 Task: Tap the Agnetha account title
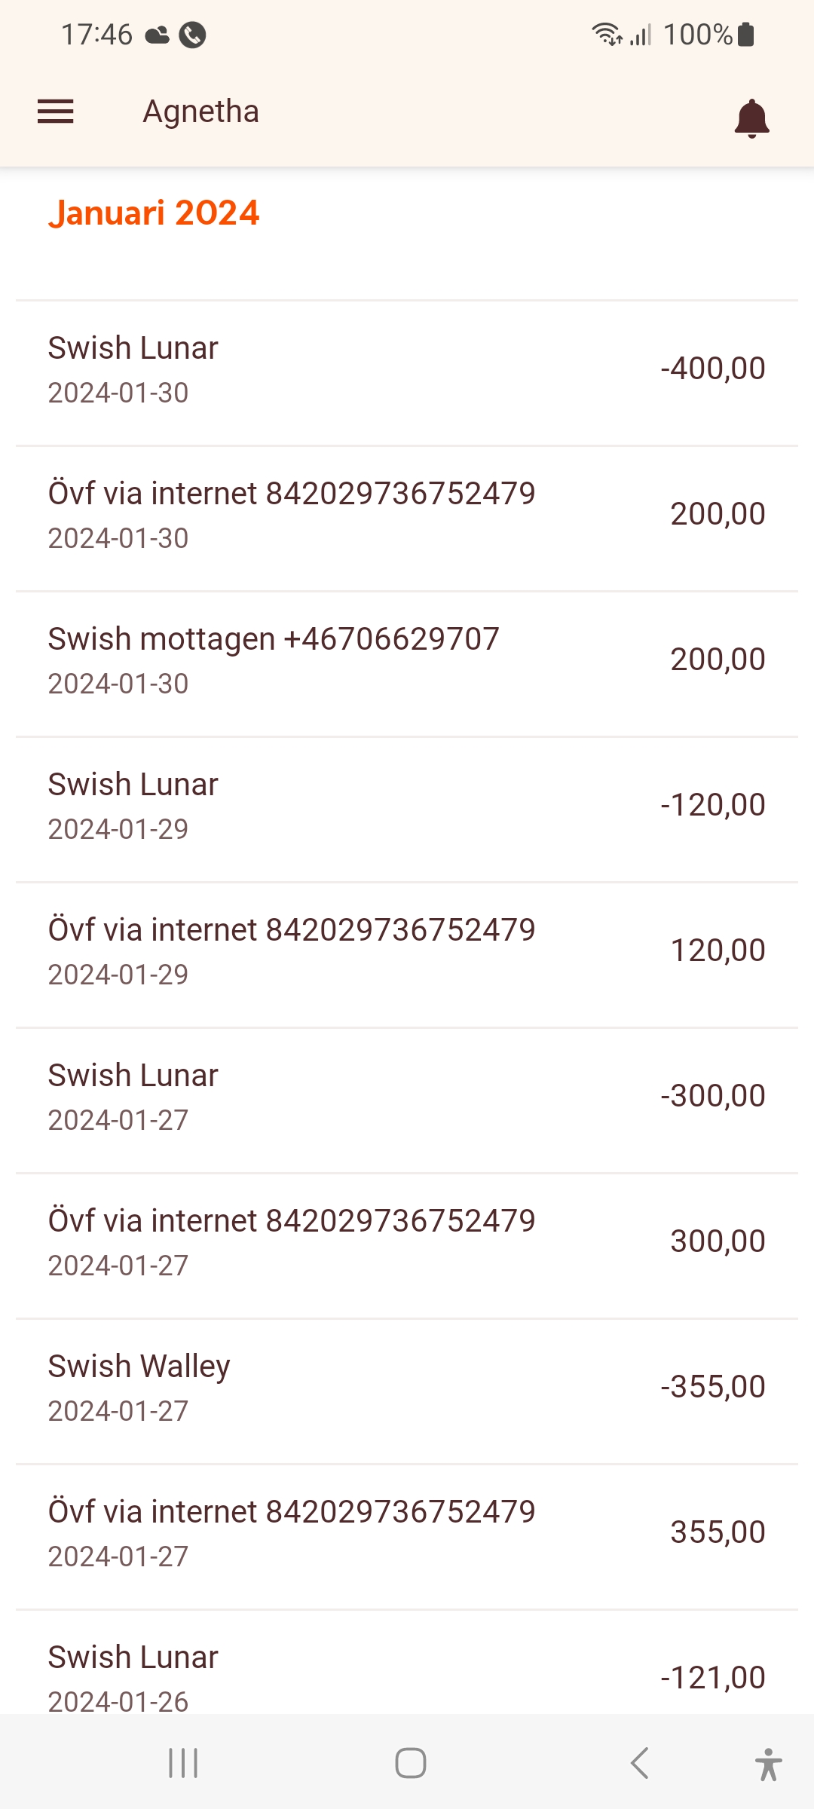[x=201, y=112]
